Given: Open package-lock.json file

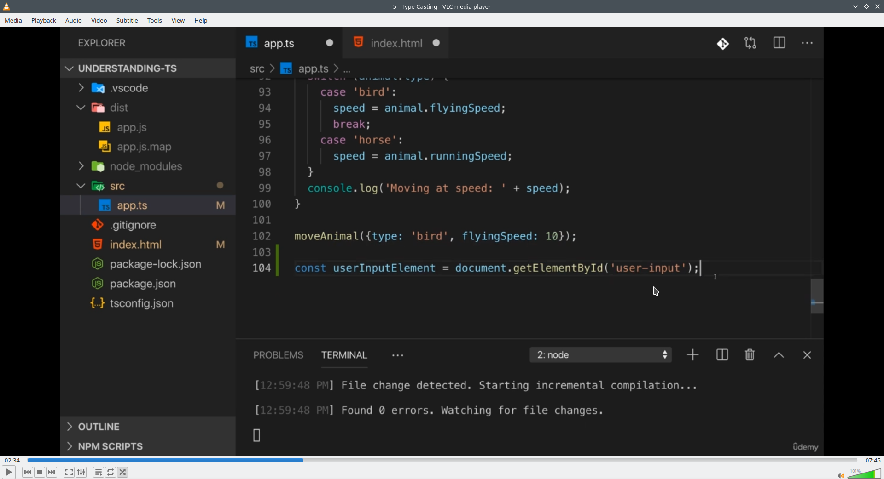Looking at the screenshot, I should tap(148, 264).
